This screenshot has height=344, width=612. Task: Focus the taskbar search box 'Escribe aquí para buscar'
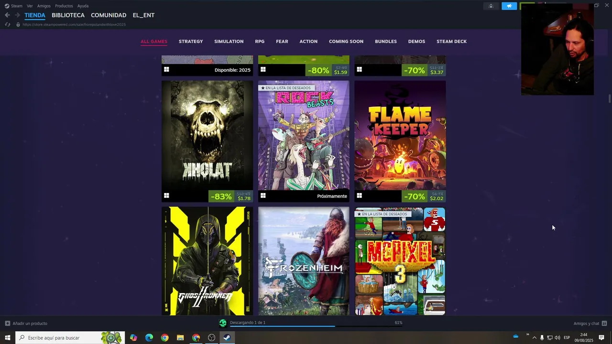pos(70,338)
